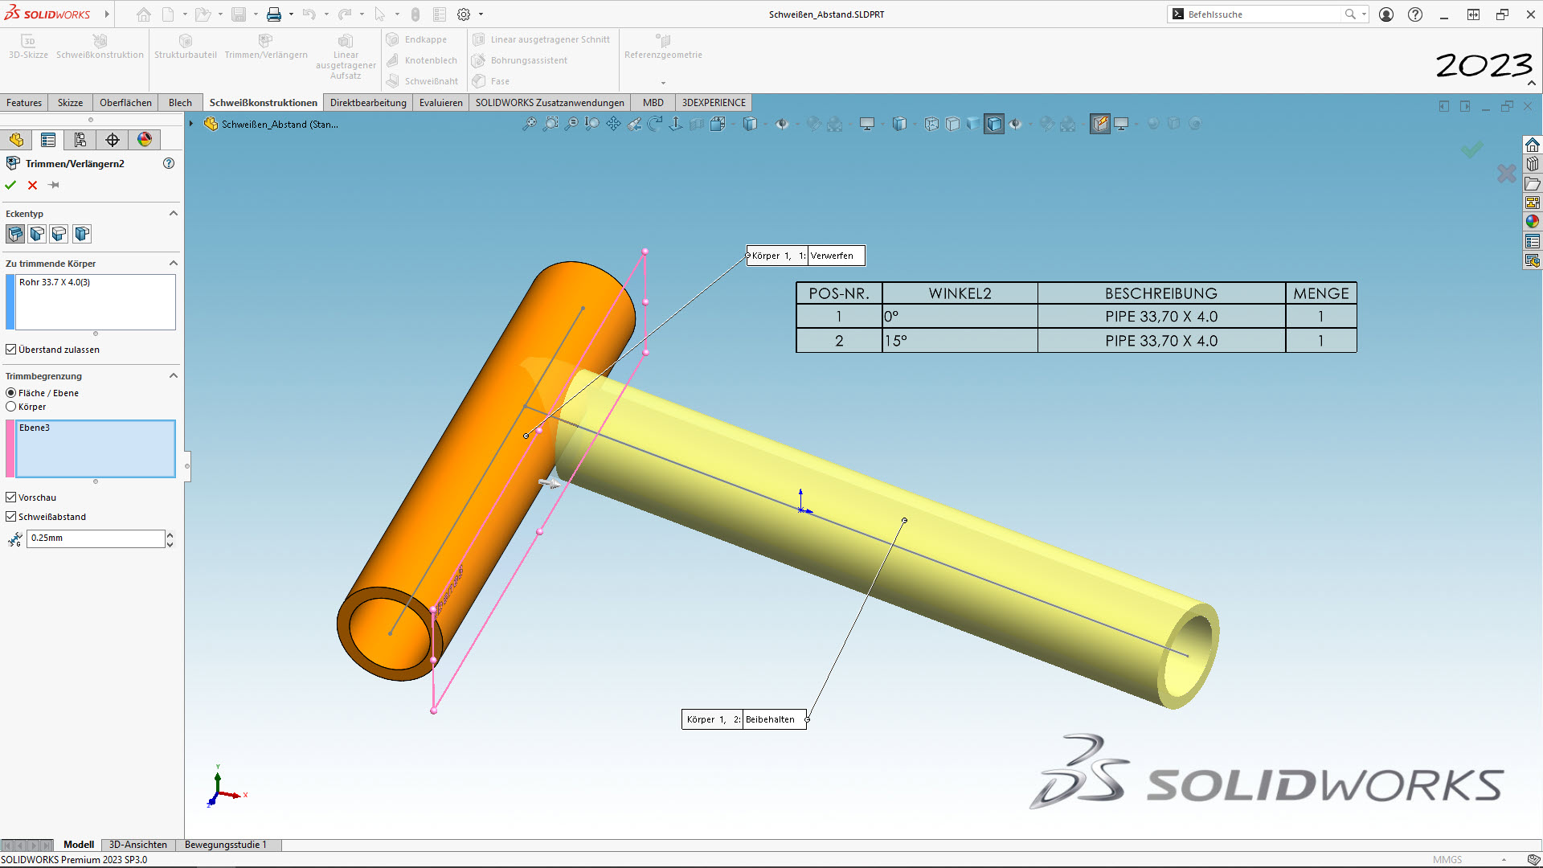Open the options gear in the title bar
This screenshot has height=868, width=1543.
pyautogui.click(x=464, y=14)
